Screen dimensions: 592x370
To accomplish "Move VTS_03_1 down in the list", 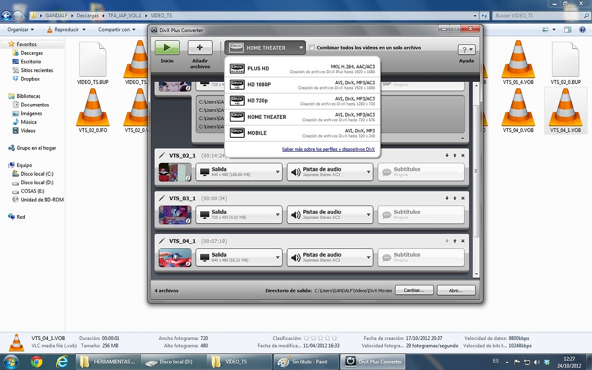I will tap(447, 198).
